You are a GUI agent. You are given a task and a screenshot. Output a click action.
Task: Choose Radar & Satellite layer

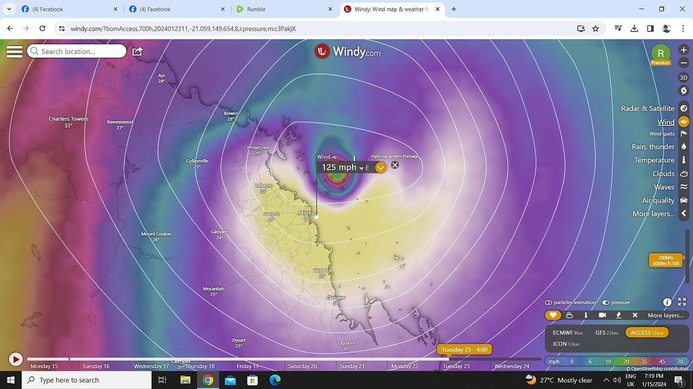pos(648,109)
